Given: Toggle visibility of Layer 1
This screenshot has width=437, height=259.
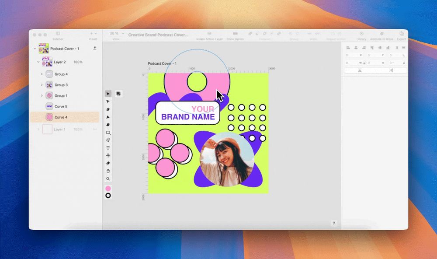Looking at the screenshot, I should point(95,129).
